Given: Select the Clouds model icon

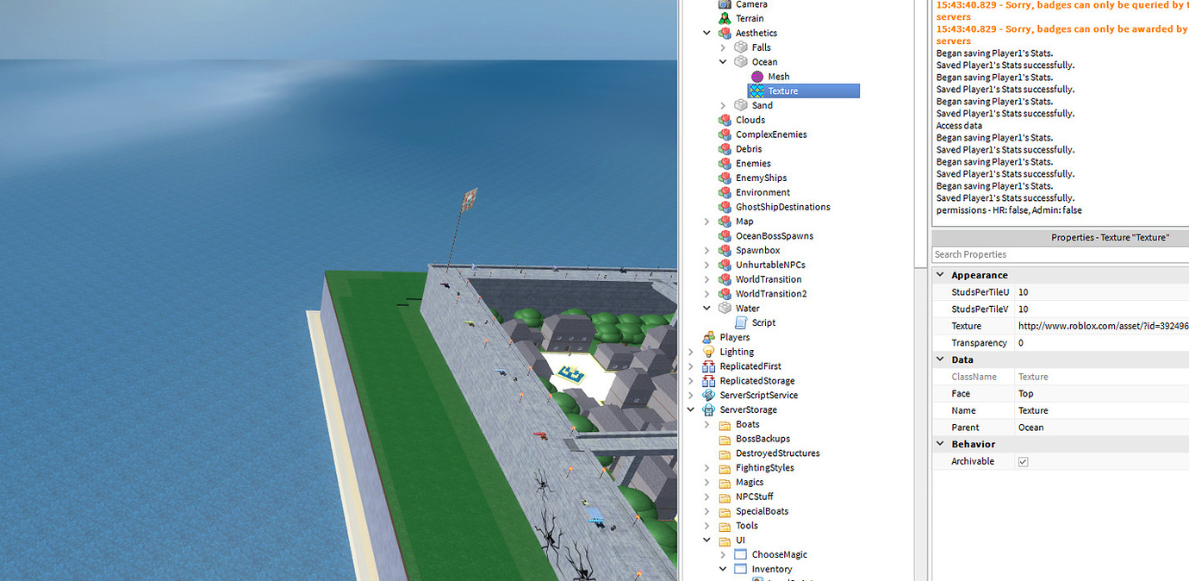Looking at the screenshot, I should tap(725, 120).
